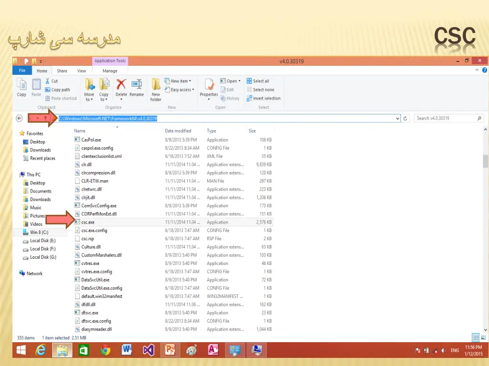
Task: Switch to large icons view in status bar
Action: click(x=483, y=338)
